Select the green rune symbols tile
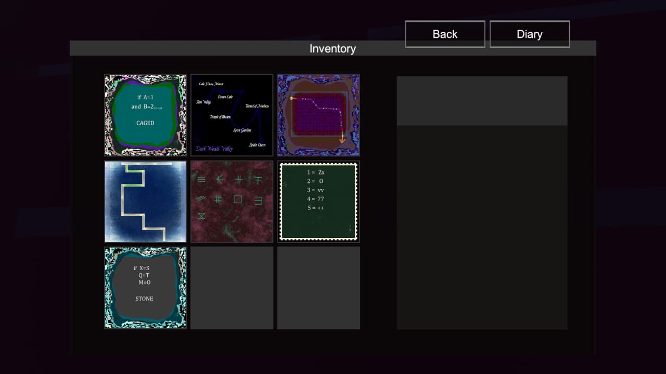This screenshot has width=666, height=374. (x=232, y=202)
